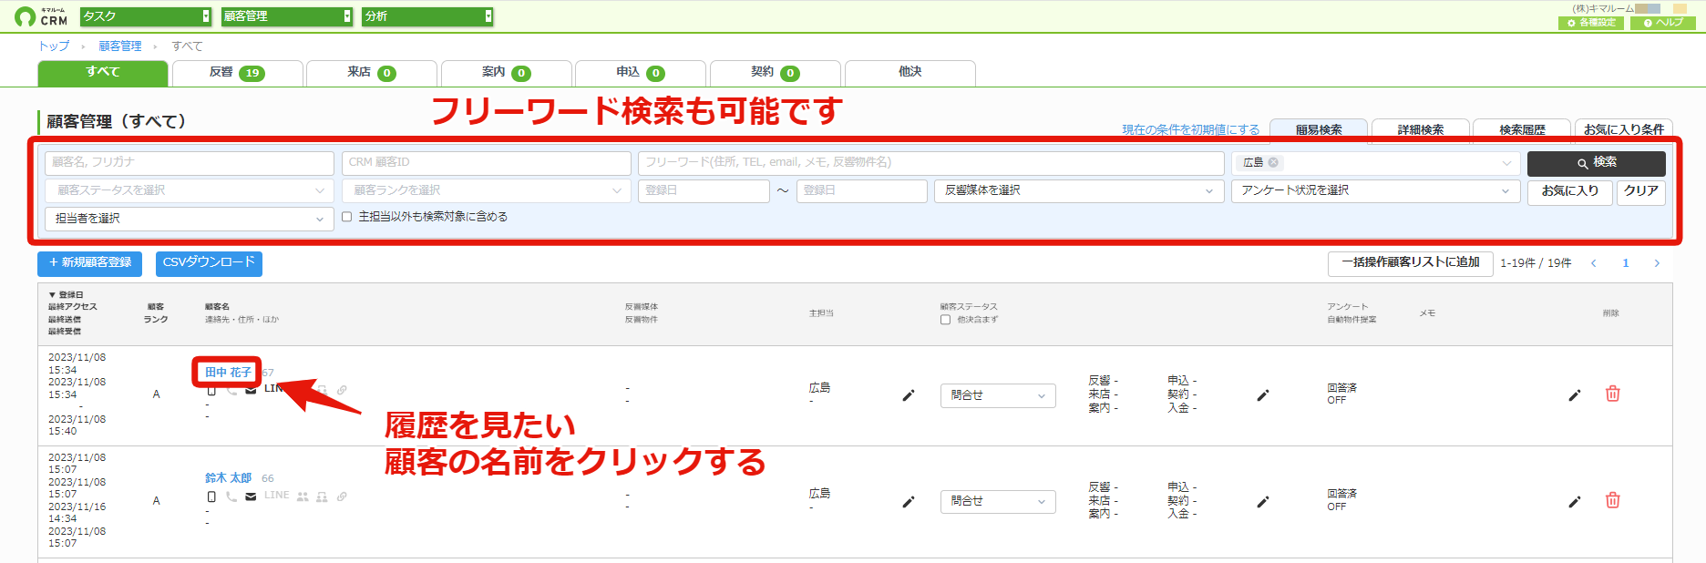Click 現在の条件を初期値にする link
The image size is (1706, 563).
[x=1190, y=130]
